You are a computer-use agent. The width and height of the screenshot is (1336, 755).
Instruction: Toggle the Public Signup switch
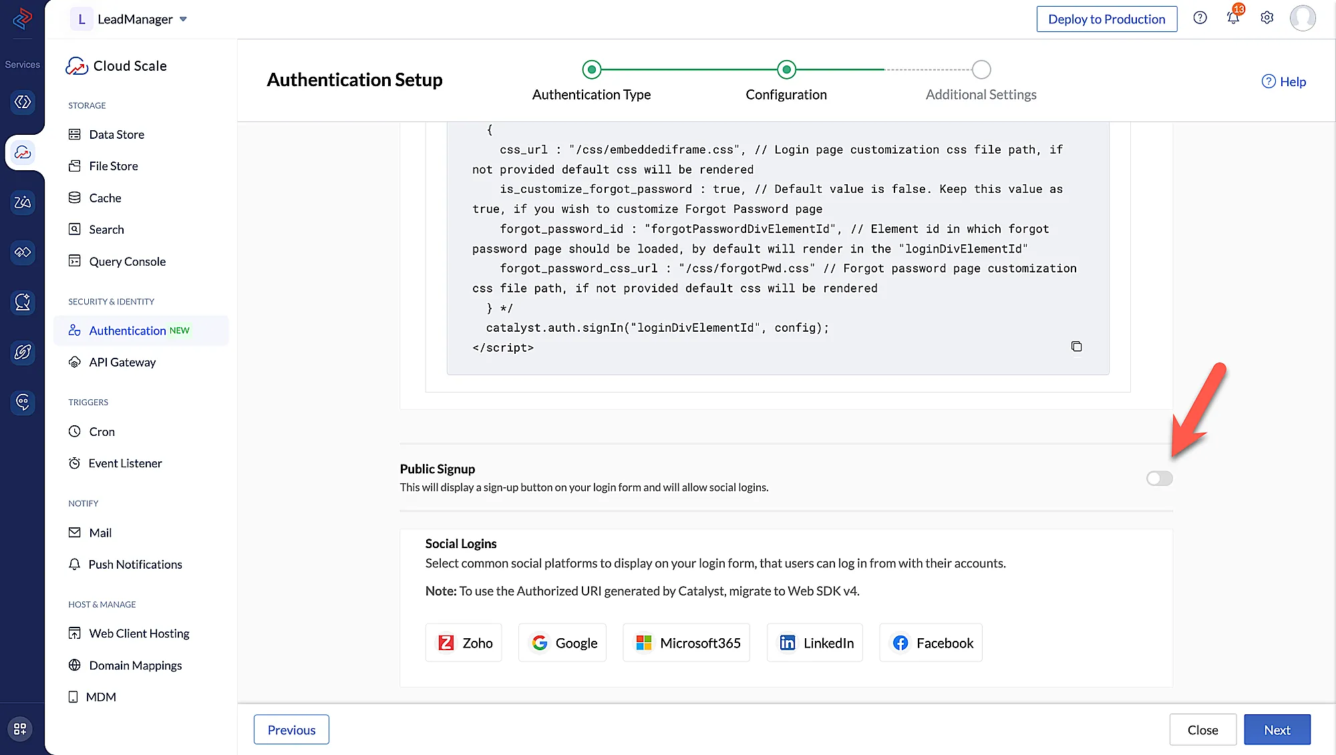1159,478
